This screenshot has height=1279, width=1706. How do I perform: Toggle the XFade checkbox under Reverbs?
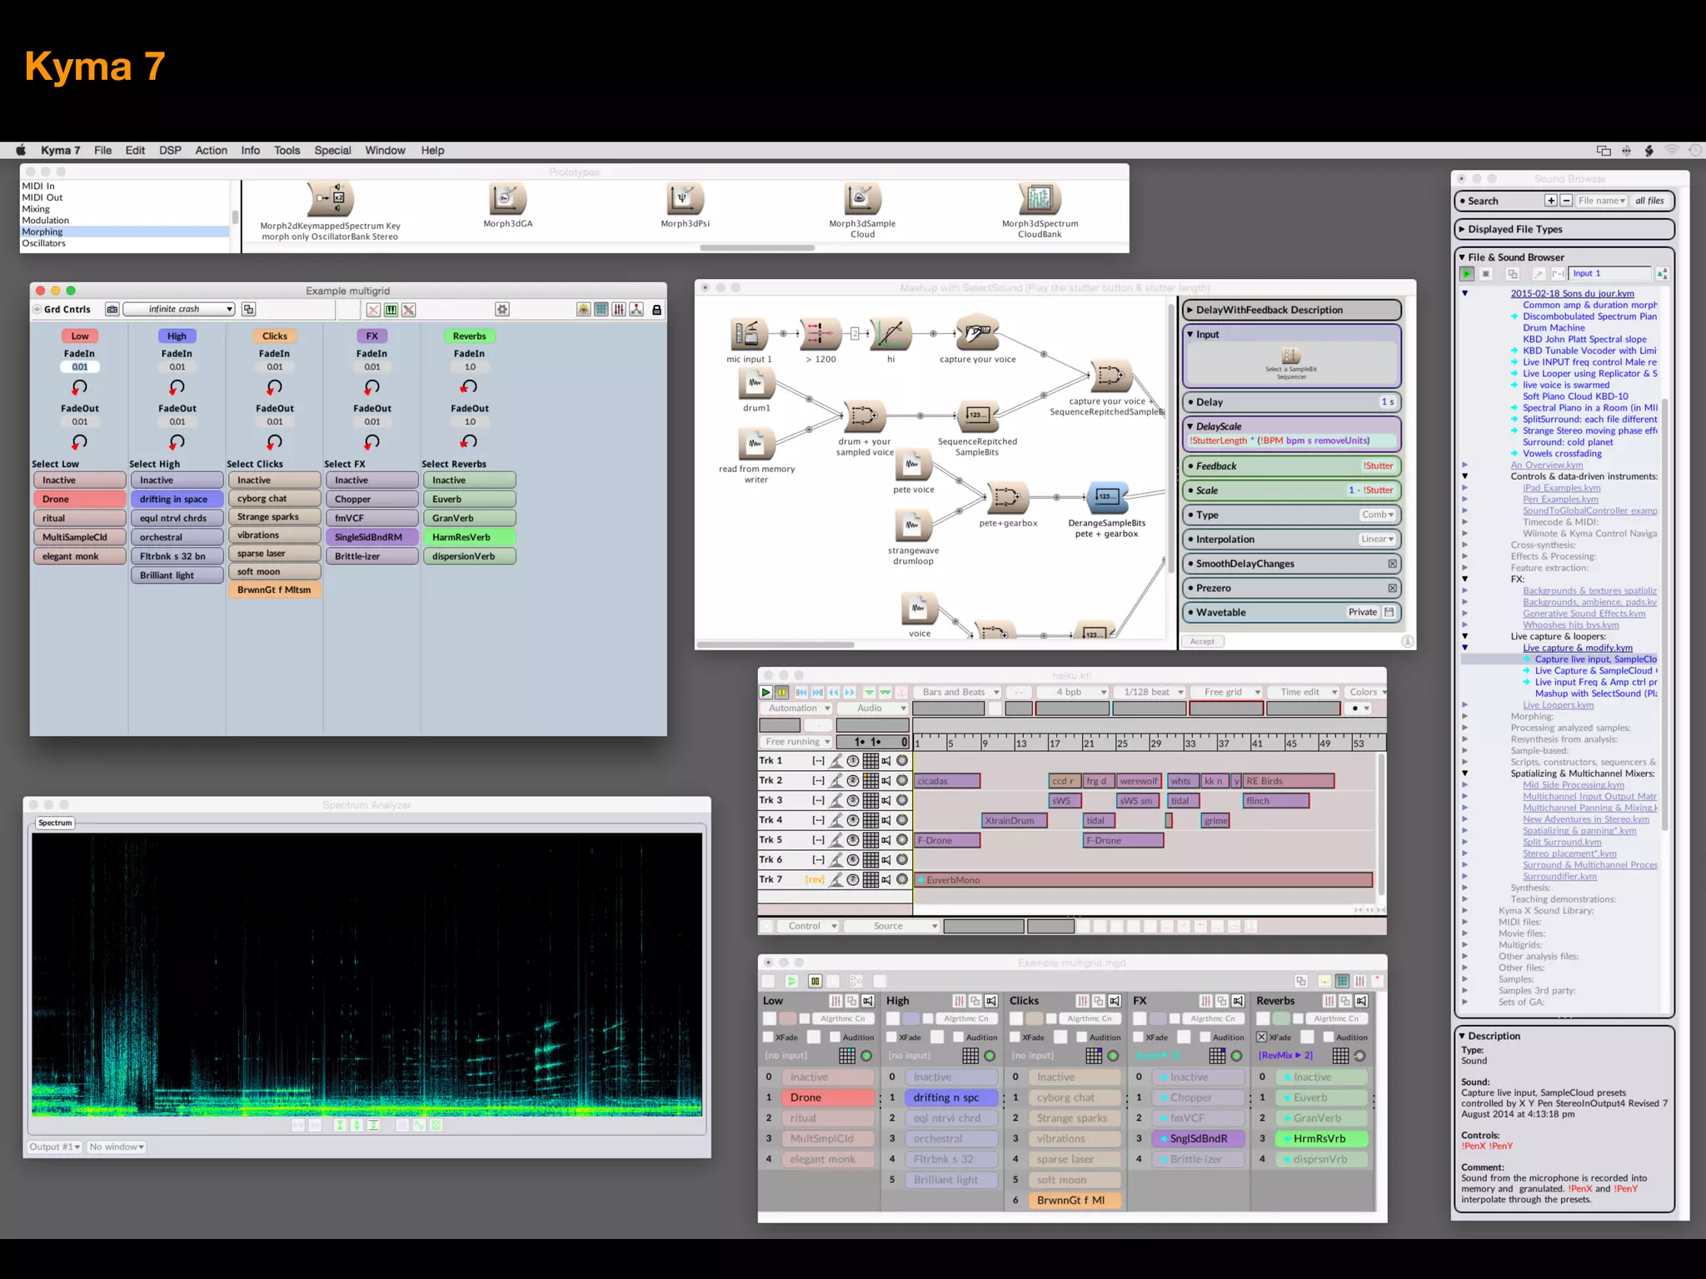(x=1262, y=1037)
